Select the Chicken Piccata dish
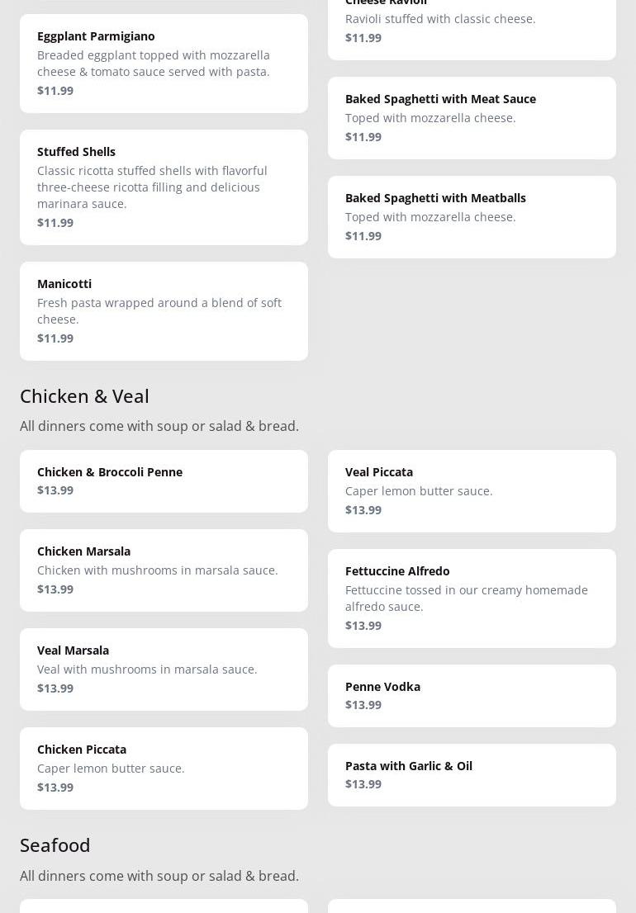Image resolution: width=636 pixels, height=913 pixels. (164, 769)
